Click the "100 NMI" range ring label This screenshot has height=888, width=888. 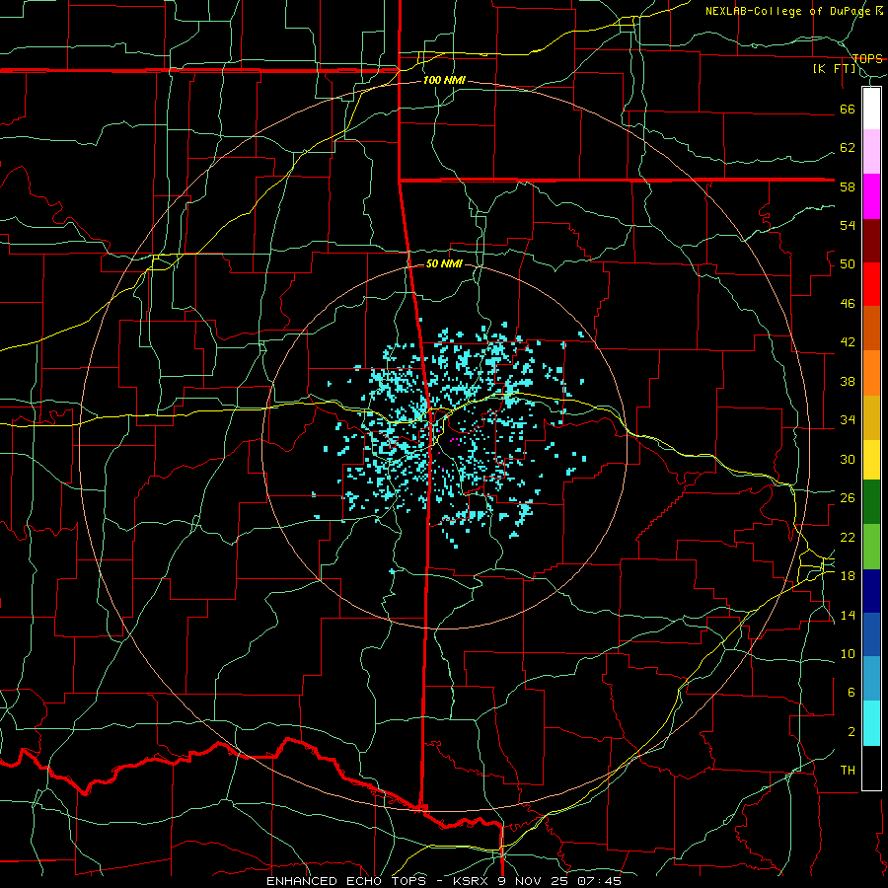point(444,81)
